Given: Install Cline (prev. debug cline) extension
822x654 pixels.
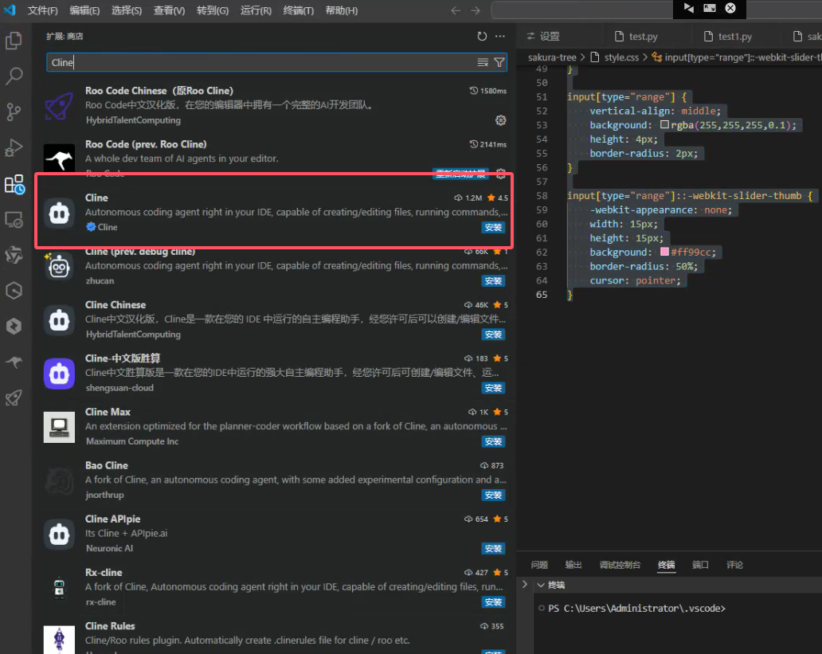Looking at the screenshot, I should [x=493, y=280].
